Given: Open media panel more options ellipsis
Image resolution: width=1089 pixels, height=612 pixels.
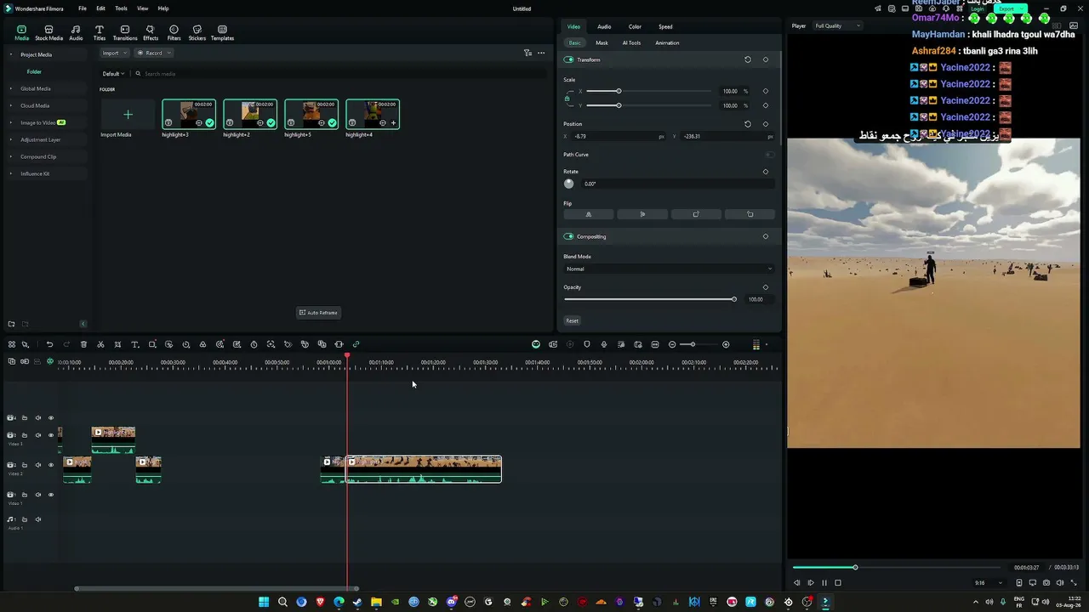Looking at the screenshot, I should pos(541,53).
